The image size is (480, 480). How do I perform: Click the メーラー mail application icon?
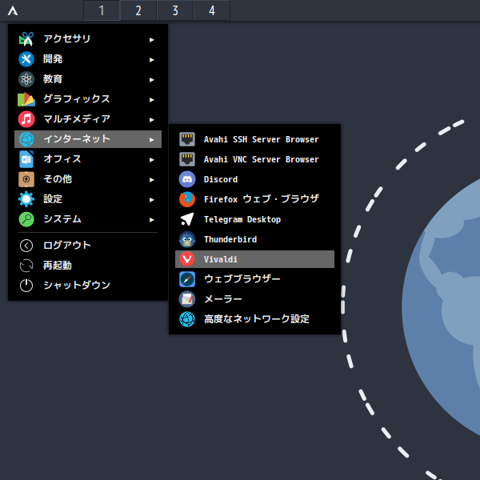point(187,299)
